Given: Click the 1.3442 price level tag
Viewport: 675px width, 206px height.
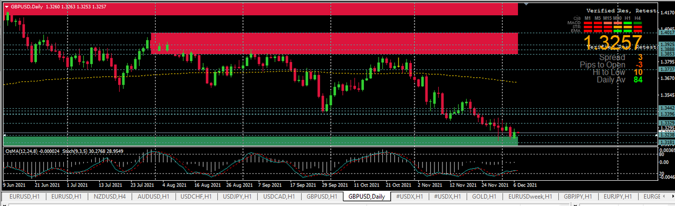Looking at the screenshot, I should 667,108.
